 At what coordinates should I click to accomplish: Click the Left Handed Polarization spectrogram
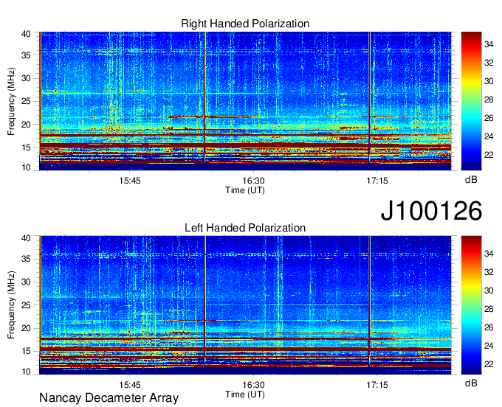point(245,305)
